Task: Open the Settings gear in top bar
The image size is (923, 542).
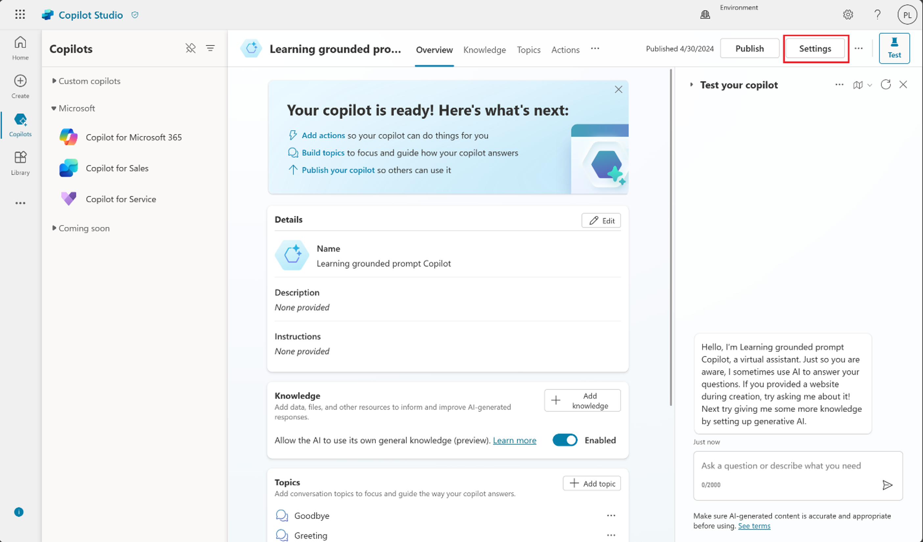Action: click(x=848, y=15)
